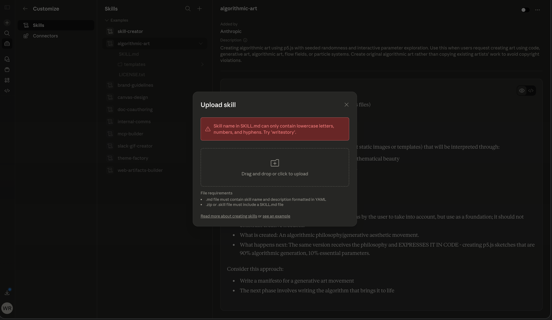Click the plus icon to add skill
This screenshot has width=552, height=320.
200,9
